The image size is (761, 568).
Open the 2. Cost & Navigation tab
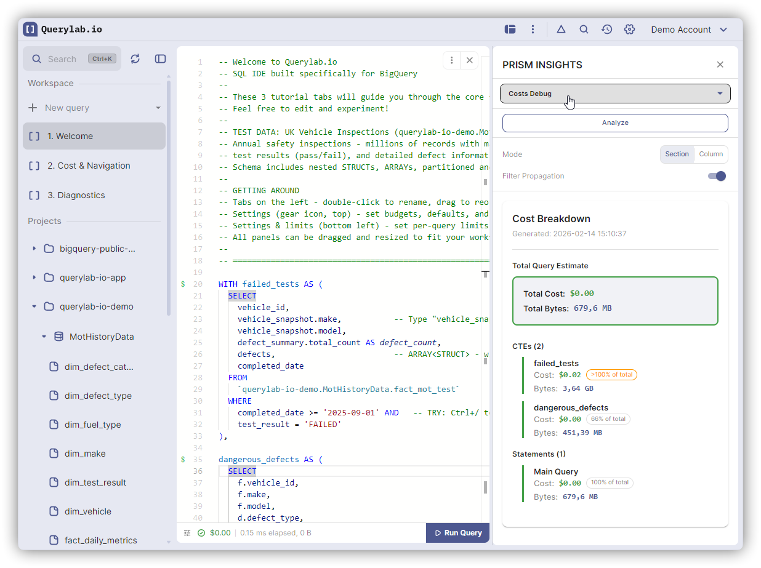point(89,166)
